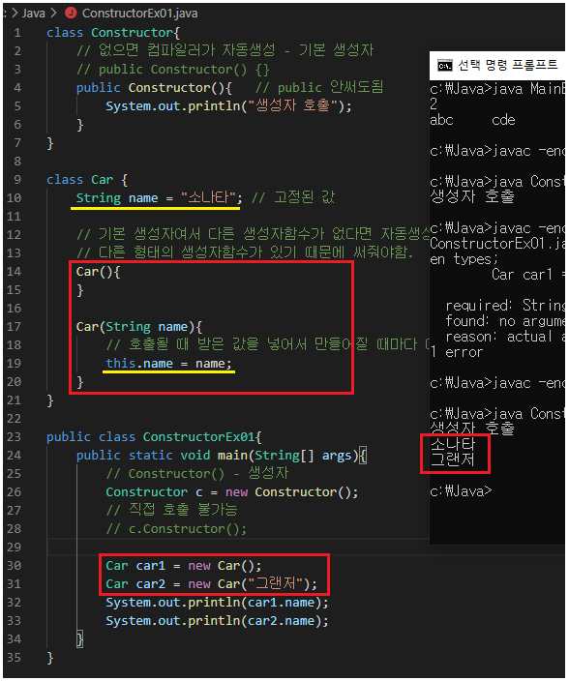
Task: Click the System.out.println "생성자 호출" statement
Action: click(229, 106)
